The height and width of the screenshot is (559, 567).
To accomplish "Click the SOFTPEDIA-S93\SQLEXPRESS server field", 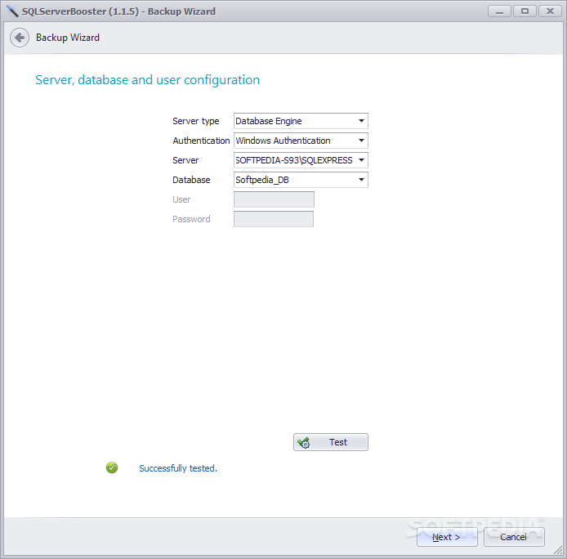I will pos(301,160).
